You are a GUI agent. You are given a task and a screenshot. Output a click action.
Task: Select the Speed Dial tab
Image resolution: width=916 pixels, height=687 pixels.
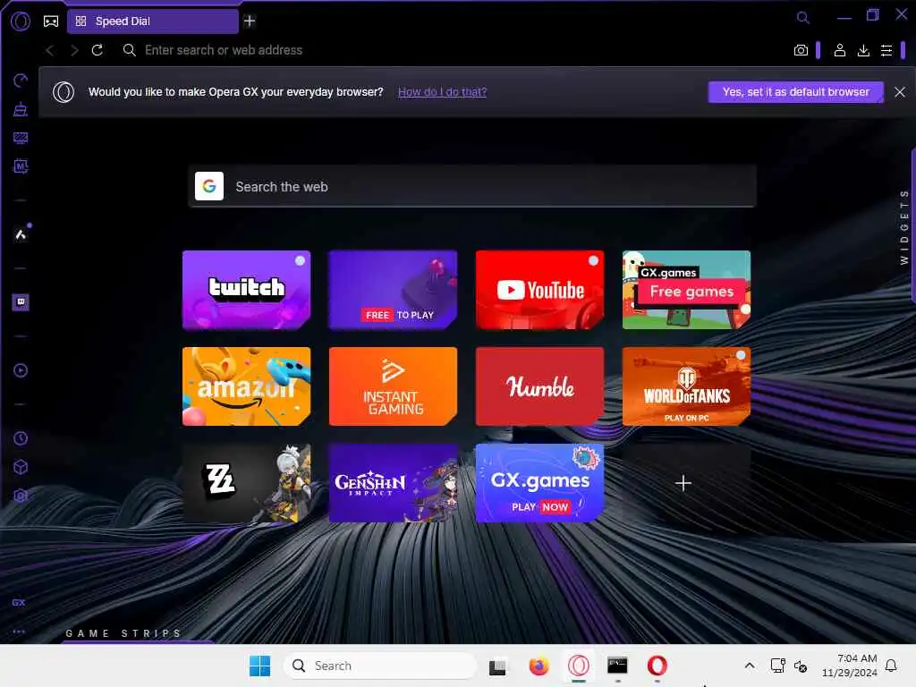tap(153, 21)
